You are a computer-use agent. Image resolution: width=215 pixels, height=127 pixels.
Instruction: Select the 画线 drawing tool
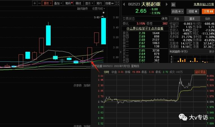click(x=78, y=3)
